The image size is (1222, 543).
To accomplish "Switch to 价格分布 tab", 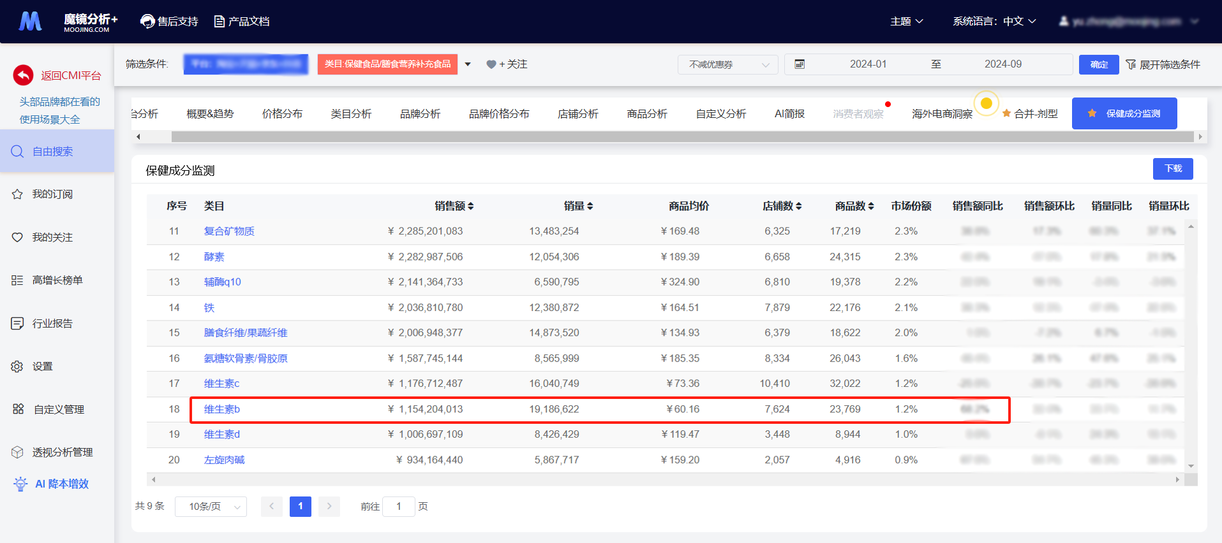I will [282, 113].
